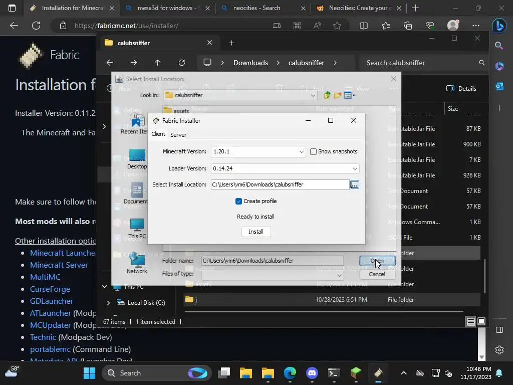513x385 pixels.
Task: Expand navigation tree chevron beside Gallery
Action: tap(104, 126)
